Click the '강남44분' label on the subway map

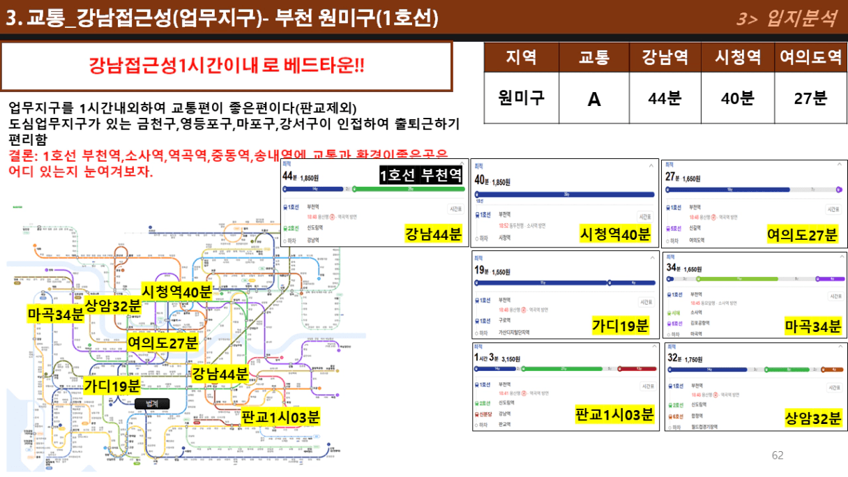pyautogui.click(x=220, y=374)
